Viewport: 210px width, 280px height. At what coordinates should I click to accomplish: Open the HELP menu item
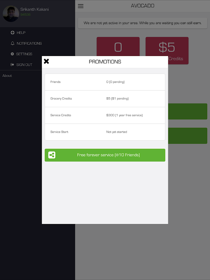[x=21, y=33]
